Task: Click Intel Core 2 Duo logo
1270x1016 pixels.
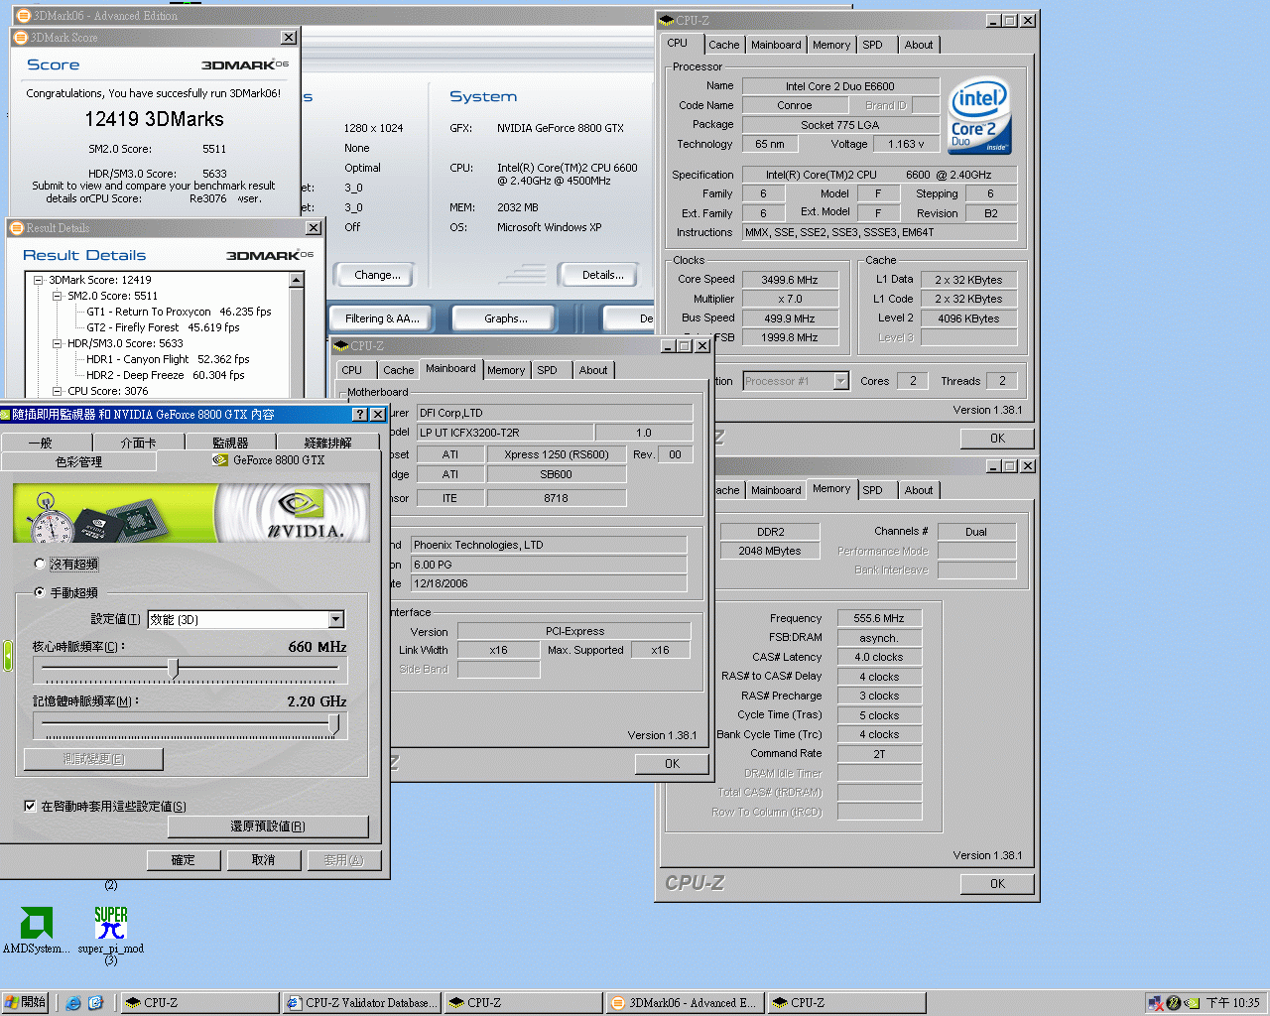Action: [979, 115]
